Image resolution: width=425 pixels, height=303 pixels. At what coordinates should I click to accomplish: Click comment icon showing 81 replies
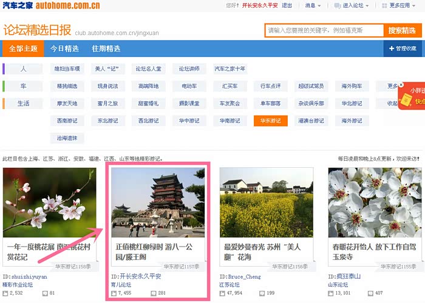point(45,293)
